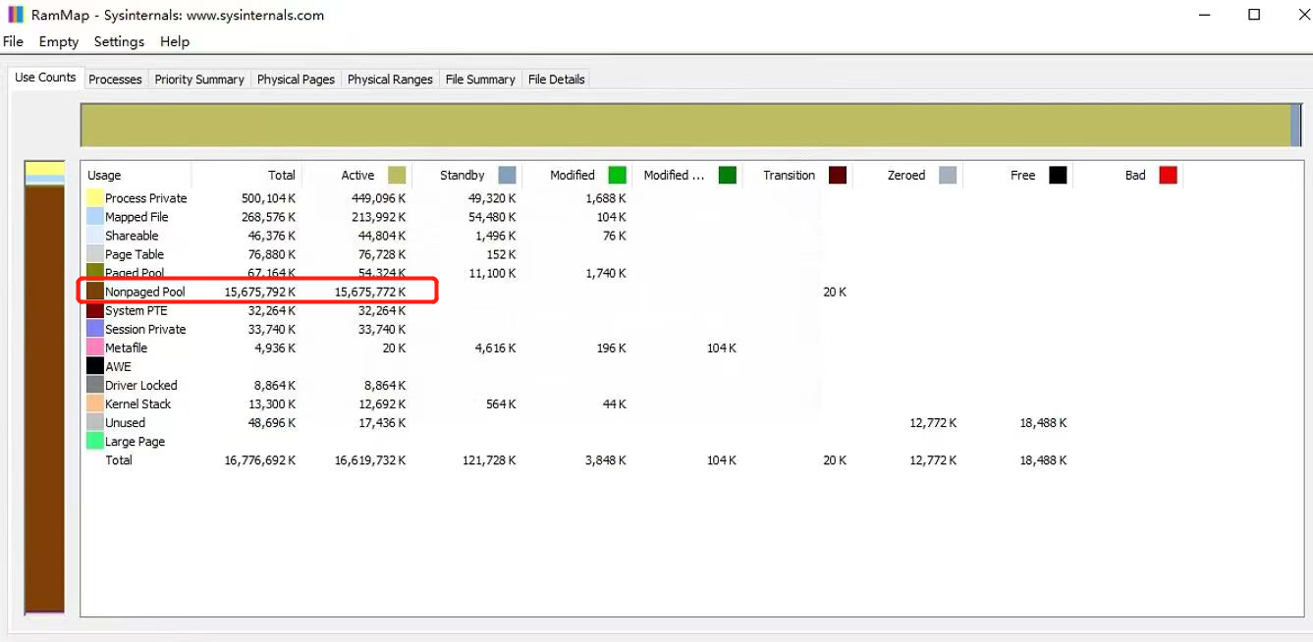Screen dimensions: 1313x642
Task: Click the dark red System PTE icon
Action: click(95, 310)
